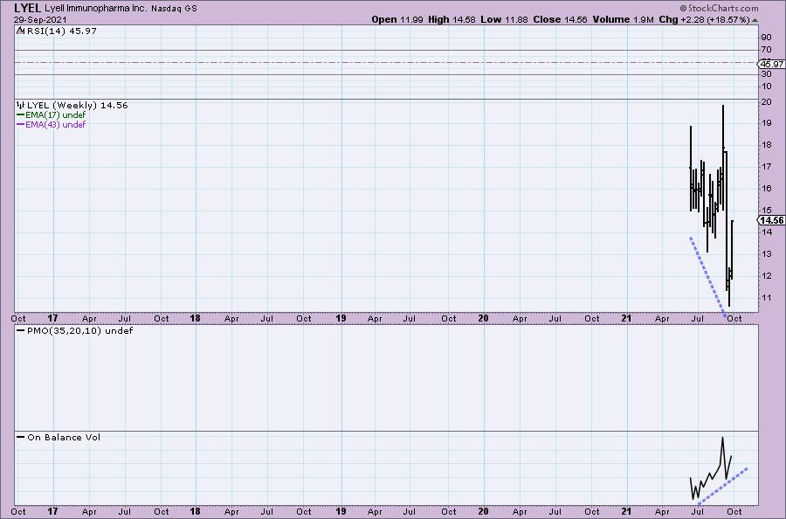Click the On Balance Volume line peak
The width and height of the screenshot is (786, 519).
coord(722,439)
